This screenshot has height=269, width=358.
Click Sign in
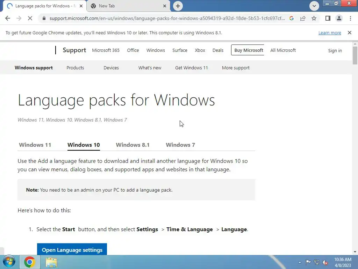335,50
